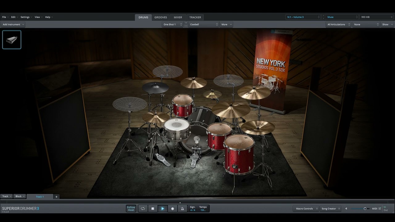Viewport: 395px width, 222px height.
Task: Expand the Macro Controls panel
Action: [x=306, y=209]
